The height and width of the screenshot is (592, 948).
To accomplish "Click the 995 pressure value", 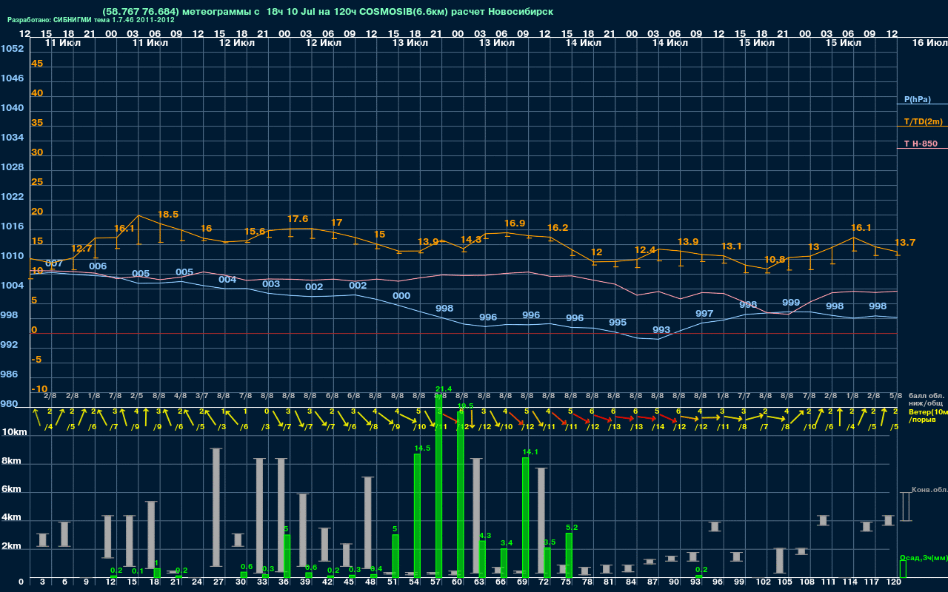I will click(618, 322).
